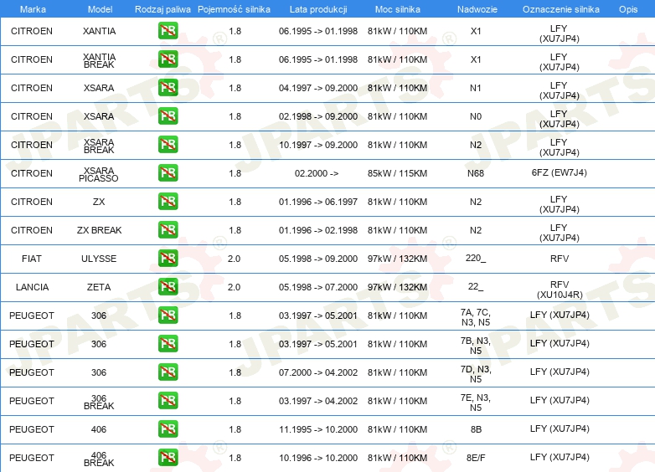Click the 11.1995 -> 10.2000 date range
Screen dimensions: 655x472
click(318, 429)
